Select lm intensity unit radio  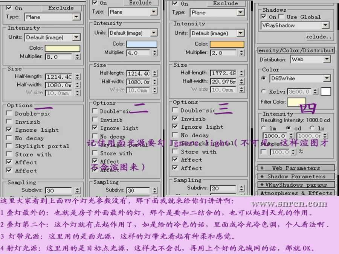[x=264, y=128]
